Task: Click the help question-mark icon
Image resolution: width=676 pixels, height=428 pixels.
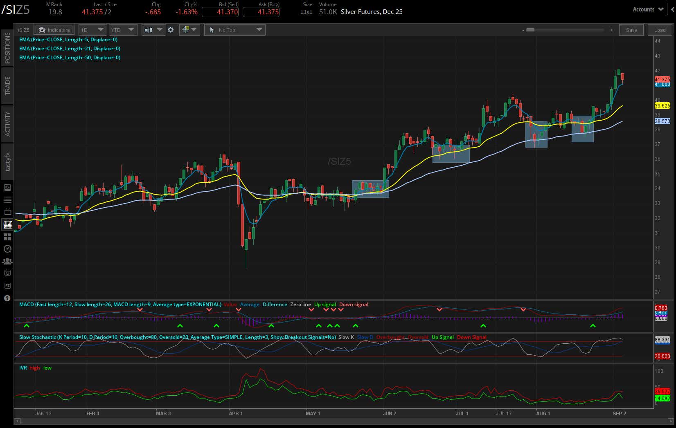Action: point(7,298)
